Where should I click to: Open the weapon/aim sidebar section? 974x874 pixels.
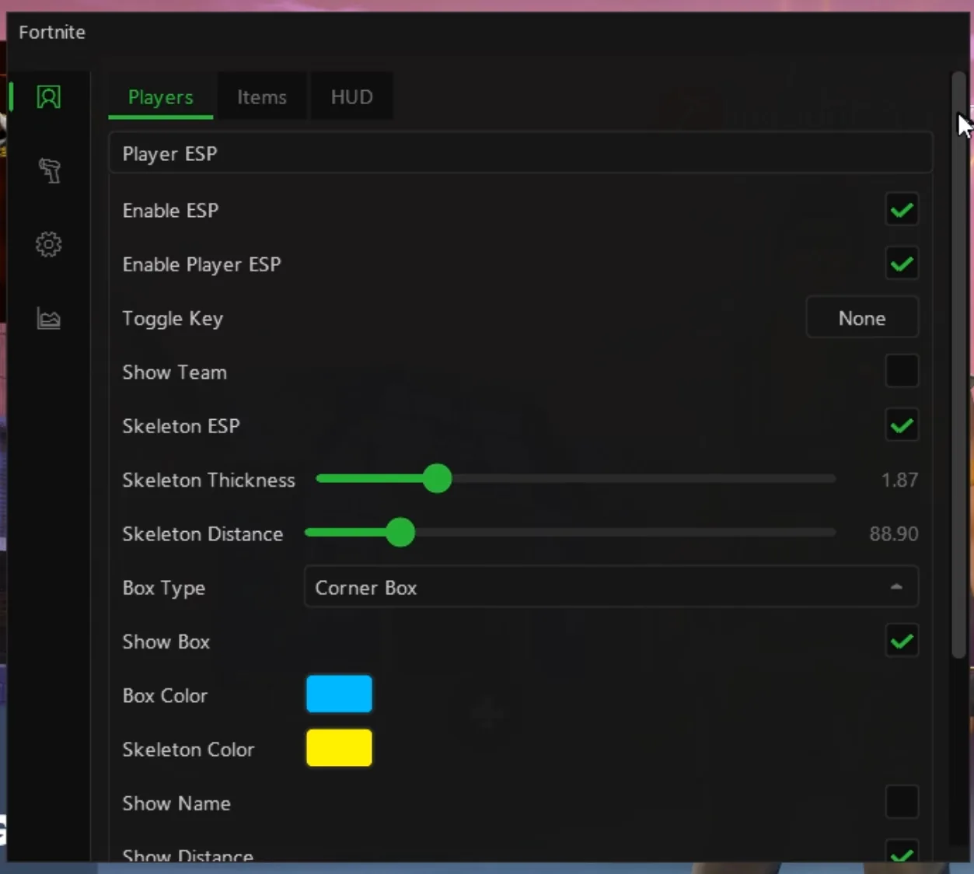[x=49, y=170]
